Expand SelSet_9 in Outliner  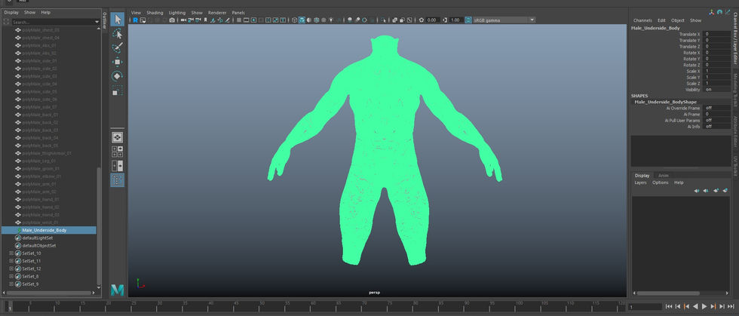[11, 284]
